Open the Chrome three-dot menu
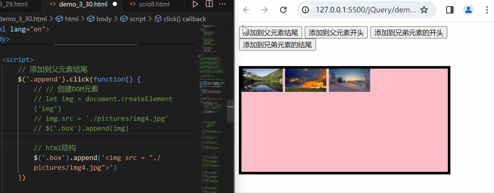 (487, 10)
